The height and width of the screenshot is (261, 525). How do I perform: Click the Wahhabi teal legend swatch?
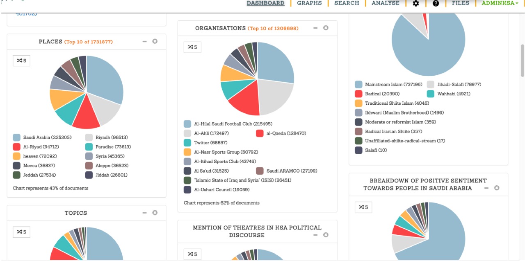click(x=431, y=94)
